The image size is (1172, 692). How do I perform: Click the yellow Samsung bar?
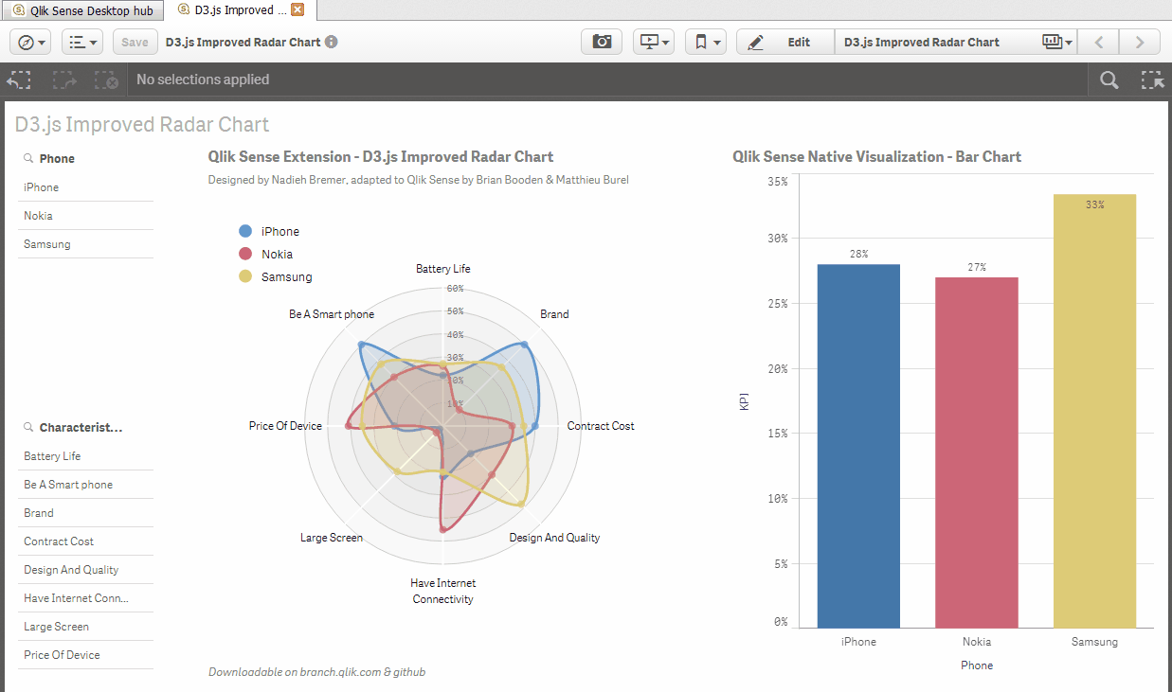point(1094,411)
